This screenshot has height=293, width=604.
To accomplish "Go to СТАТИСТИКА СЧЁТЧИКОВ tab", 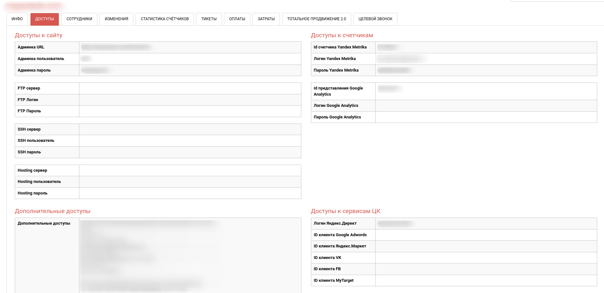I will [164, 19].
